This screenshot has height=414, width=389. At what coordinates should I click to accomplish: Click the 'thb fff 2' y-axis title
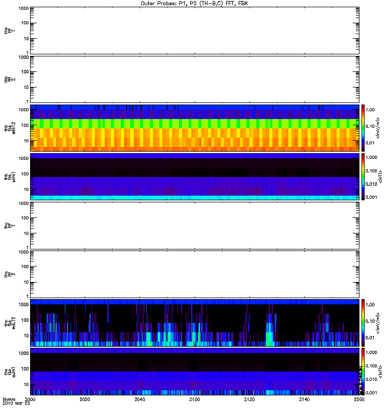click(10, 79)
